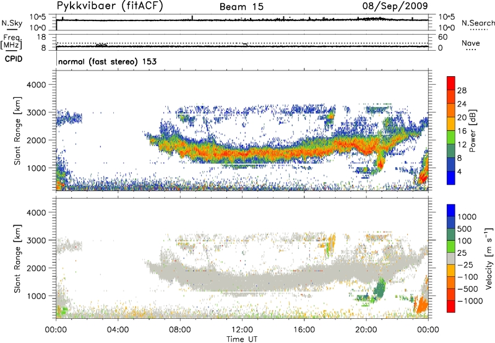495x343 pixels.
Task: Click the date '08/Sep/2009'
Action: pos(395,6)
